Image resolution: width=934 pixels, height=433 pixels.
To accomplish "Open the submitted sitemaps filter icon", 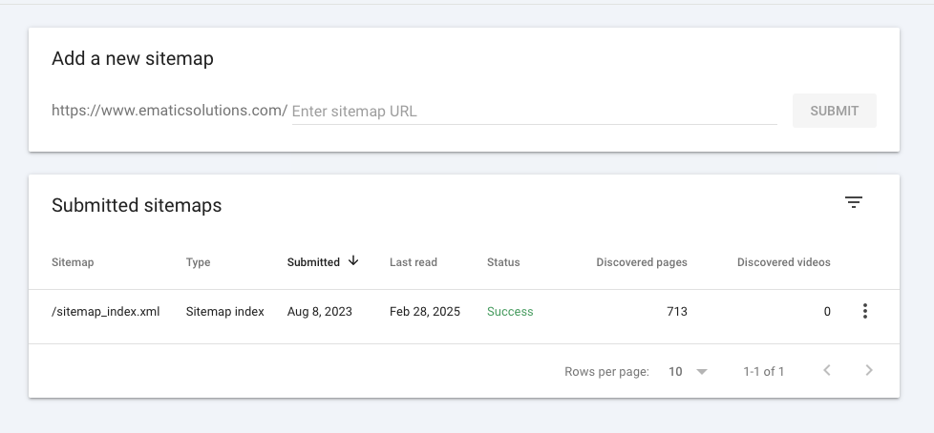I will 854,202.
